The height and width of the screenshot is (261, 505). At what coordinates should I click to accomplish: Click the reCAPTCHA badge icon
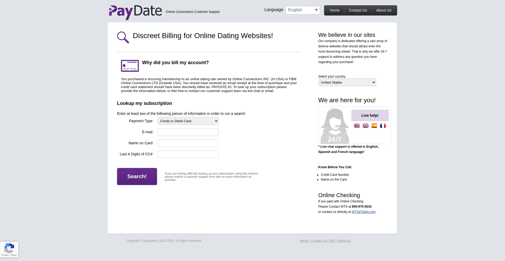coord(9,249)
